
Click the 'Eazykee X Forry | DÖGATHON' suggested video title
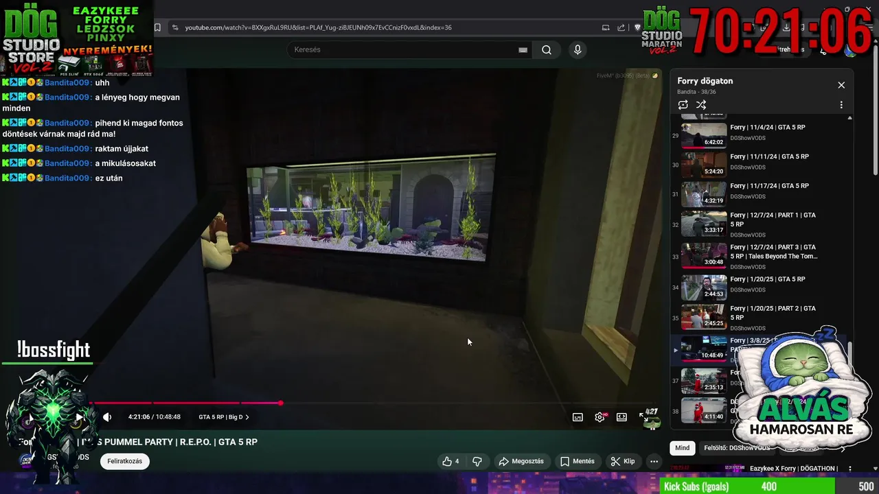[x=794, y=469]
